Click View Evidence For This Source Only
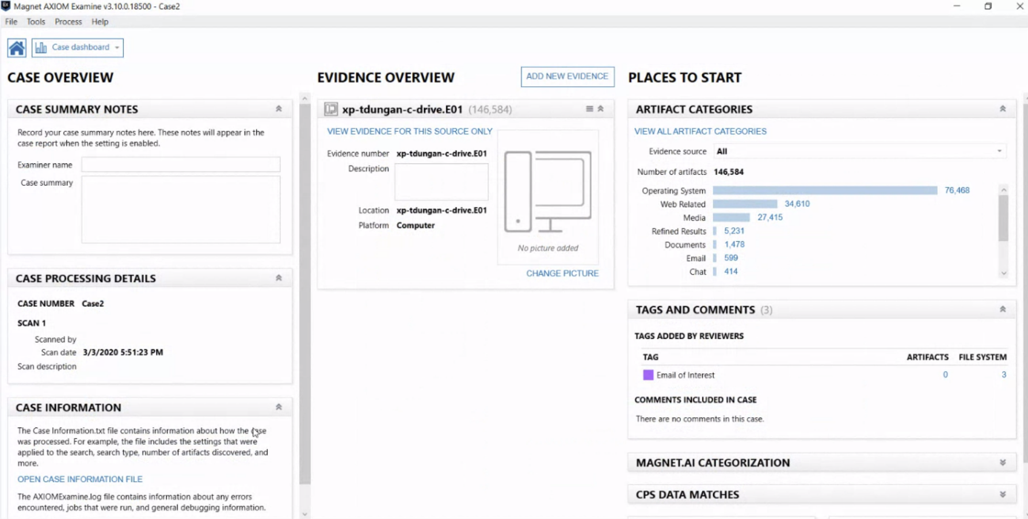1028x519 pixels. tap(410, 131)
